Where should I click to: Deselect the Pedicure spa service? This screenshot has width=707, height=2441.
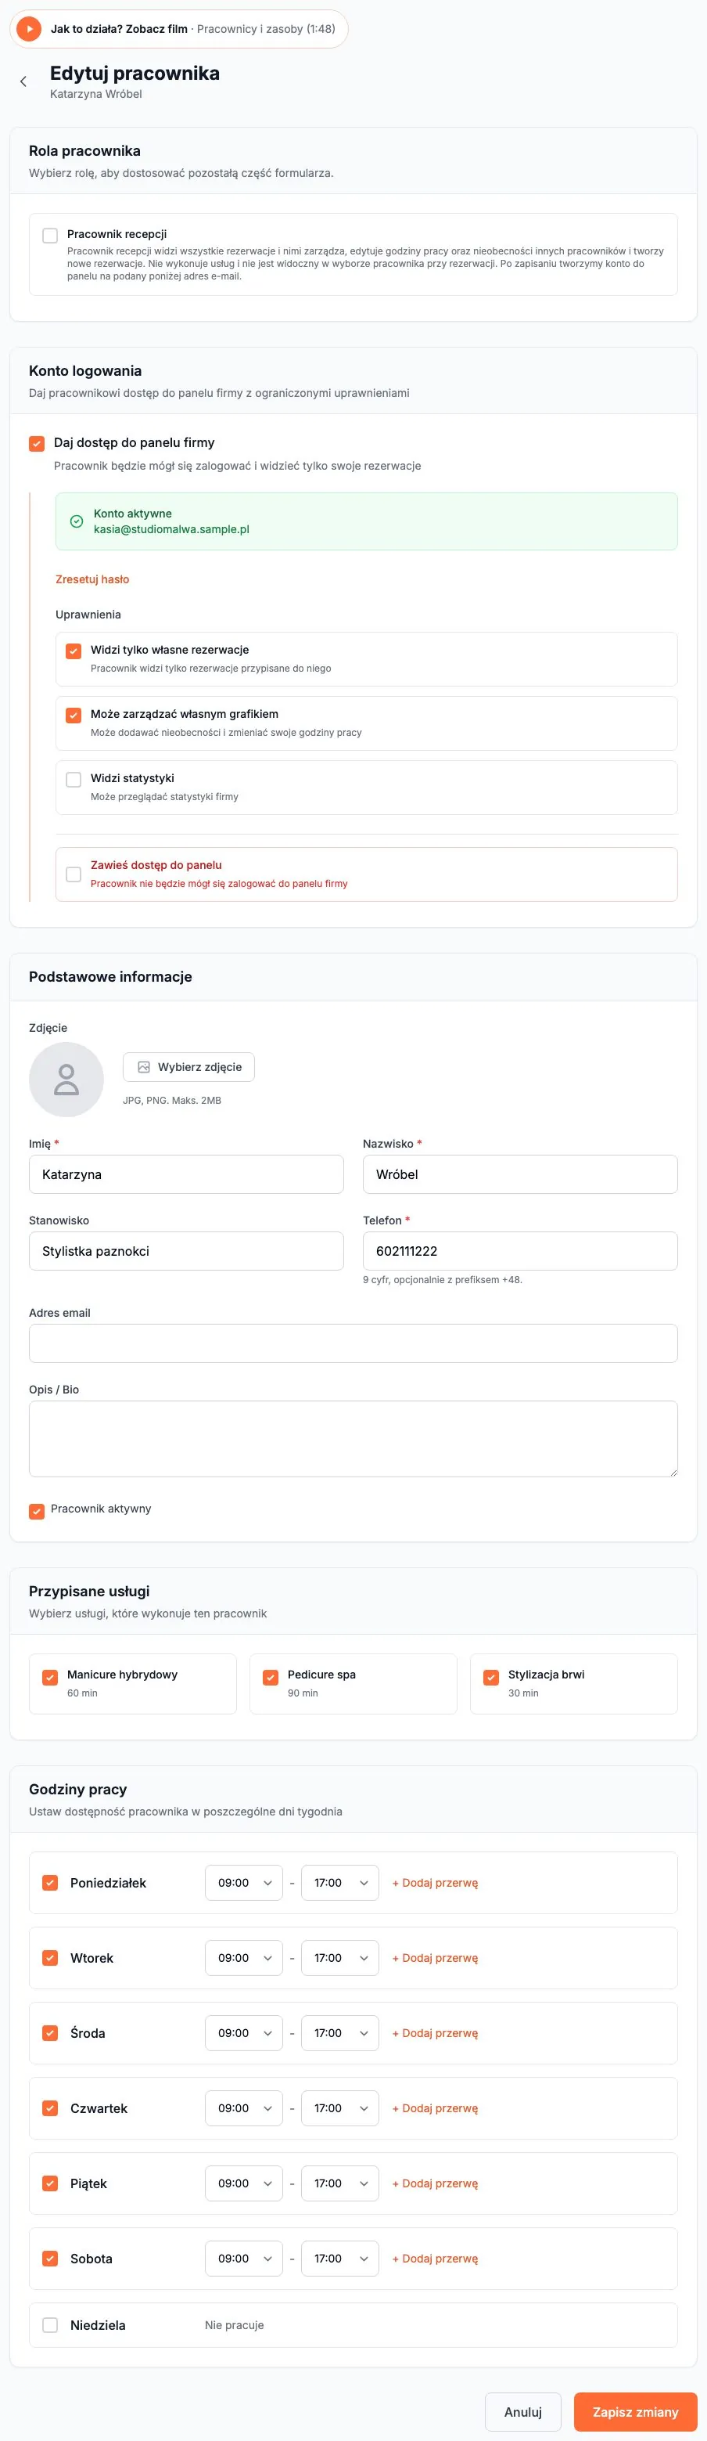(x=271, y=1677)
